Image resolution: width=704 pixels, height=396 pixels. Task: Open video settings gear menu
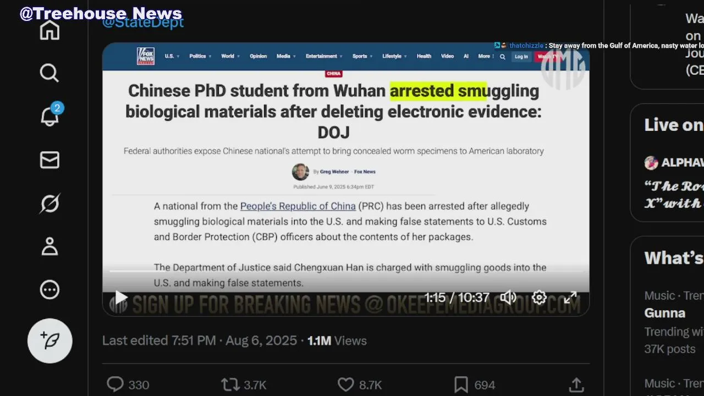point(539,298)
